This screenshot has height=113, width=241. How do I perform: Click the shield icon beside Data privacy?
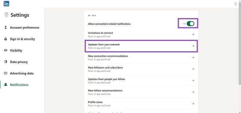click(x=6, y=62)
